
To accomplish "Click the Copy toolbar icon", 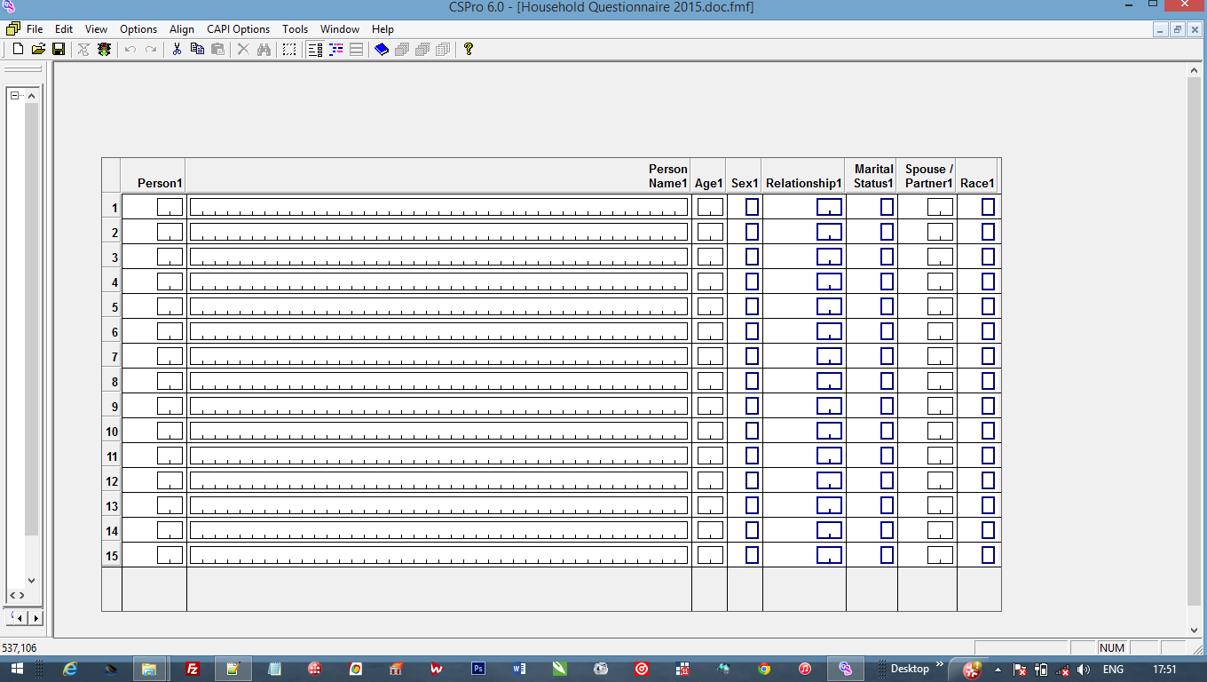I will click(197, 49).
